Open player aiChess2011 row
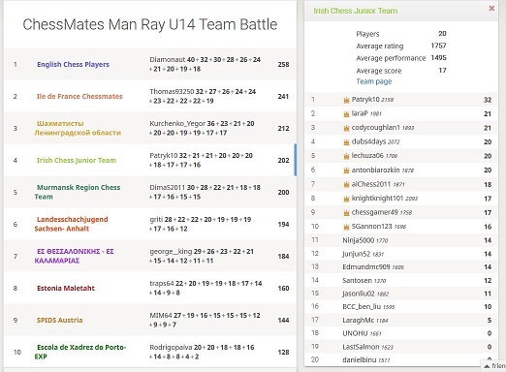Screen dimensions: 506x372 [x=401, y=184]
